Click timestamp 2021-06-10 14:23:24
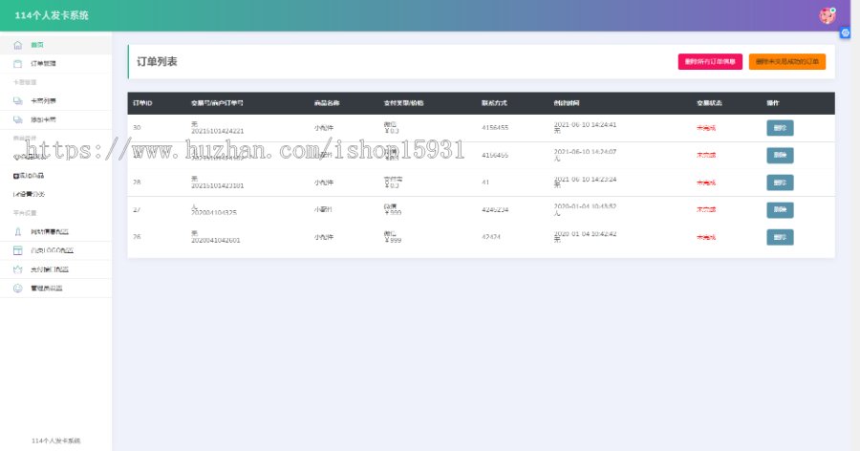 (x=585, y=180)
